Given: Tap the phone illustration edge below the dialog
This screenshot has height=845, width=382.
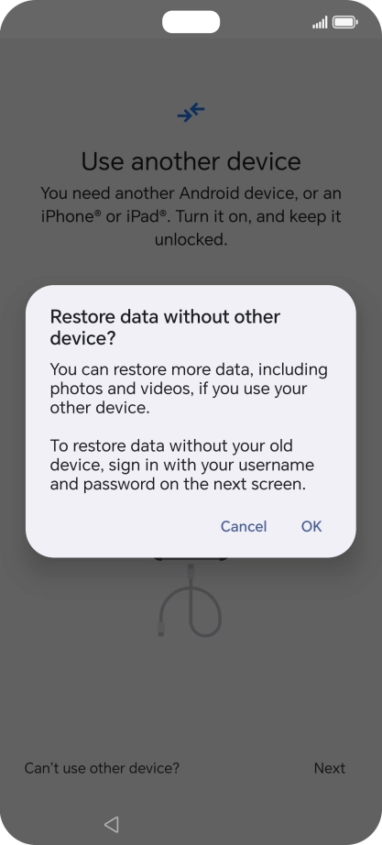Looking at the screenshot, I should point(191,559).
